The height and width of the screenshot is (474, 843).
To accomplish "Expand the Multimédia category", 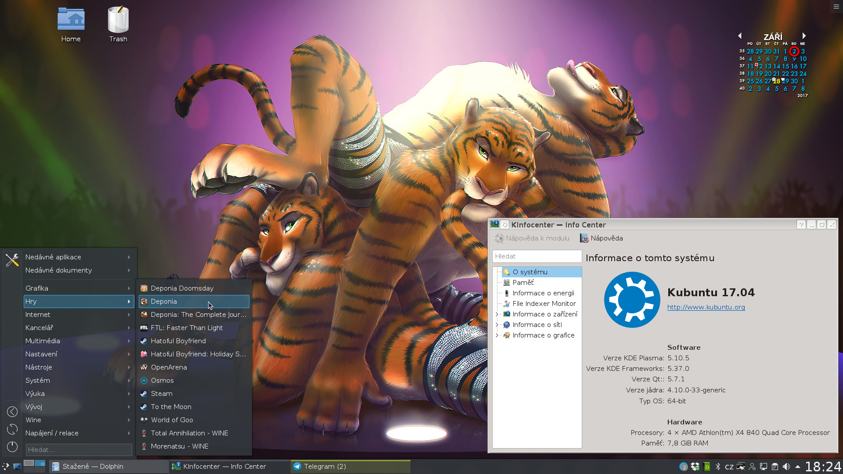I will click(79, 341).
